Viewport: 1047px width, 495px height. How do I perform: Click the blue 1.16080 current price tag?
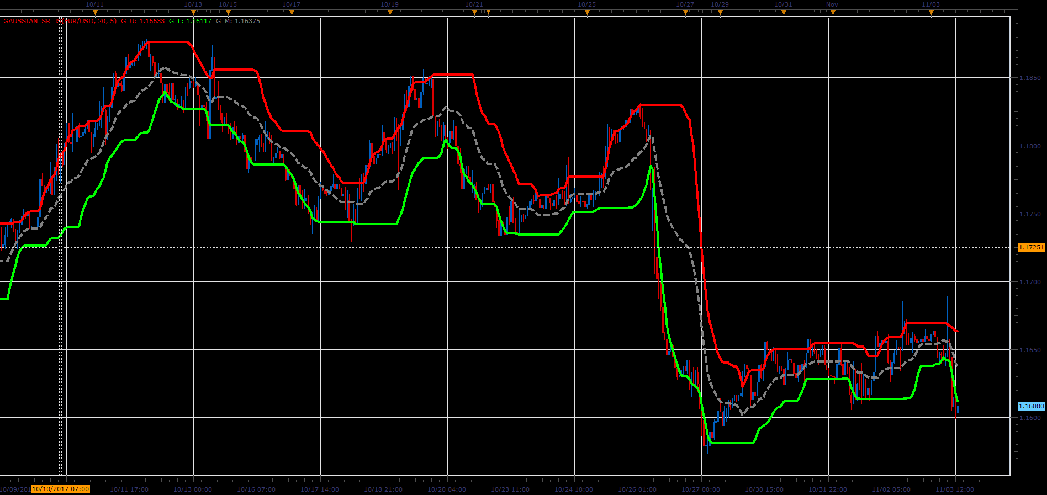pos(1032,406)
